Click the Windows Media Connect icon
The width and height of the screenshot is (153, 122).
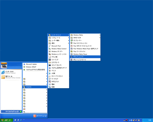pyautogui.click(x=50, y=49)
